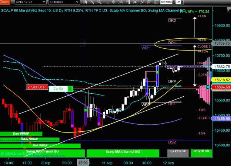Click the greyed zoom out magnifier

[x=106, y=2]
